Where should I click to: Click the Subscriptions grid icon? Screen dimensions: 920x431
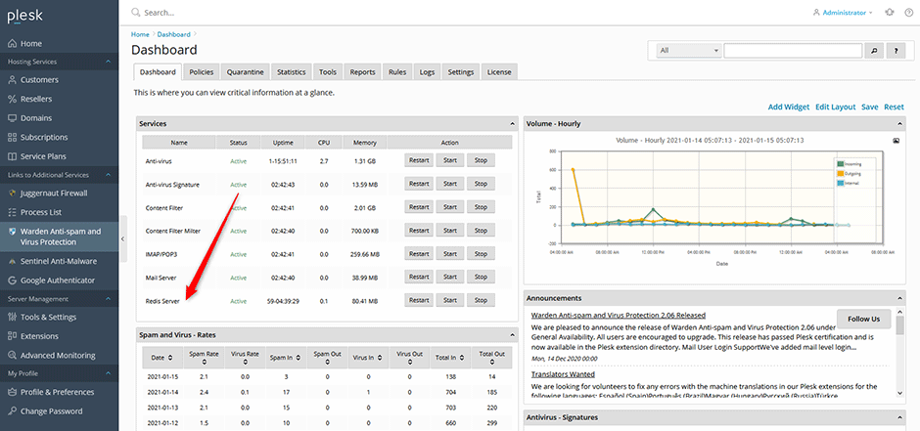pos(12,138)
